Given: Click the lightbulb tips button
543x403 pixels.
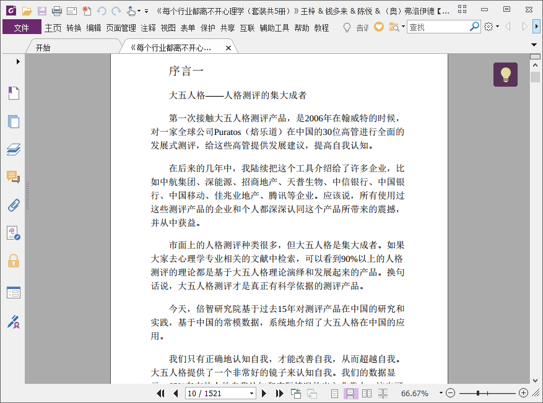Looking at the screenshot, I should (505, 74).
